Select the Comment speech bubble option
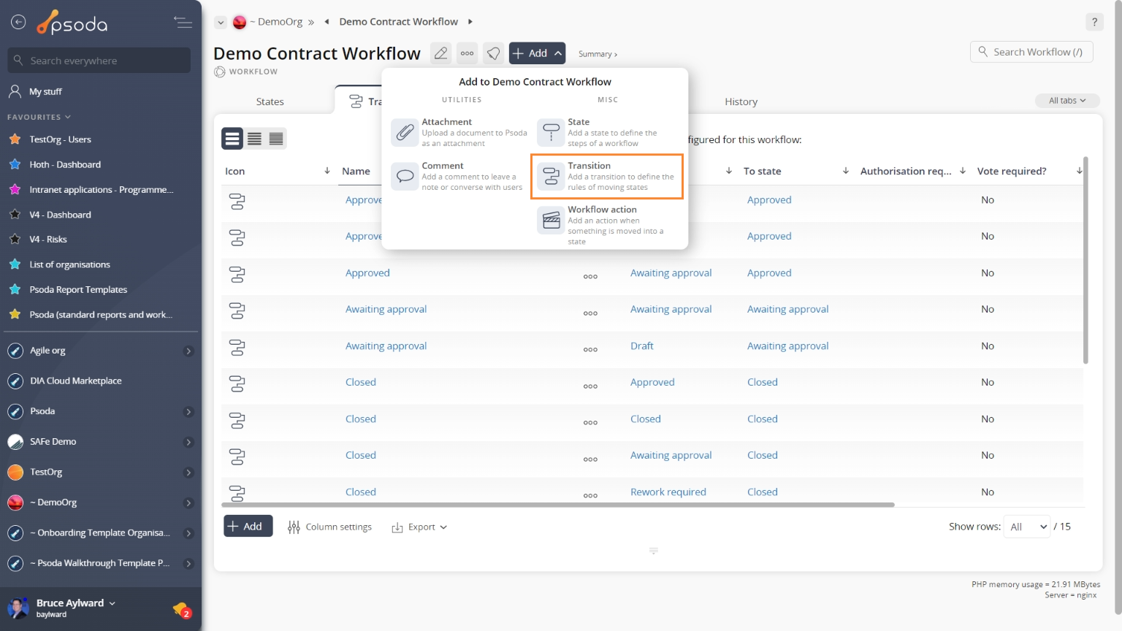Screen dimensions: 1122x631 click(460, 176)
